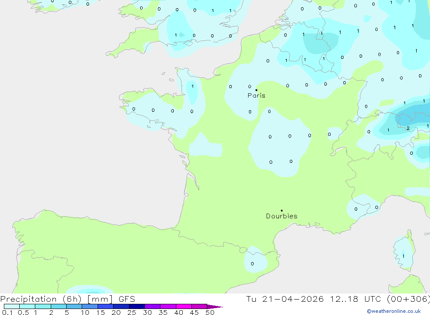Click the legend value "25"

pos(132,312)
